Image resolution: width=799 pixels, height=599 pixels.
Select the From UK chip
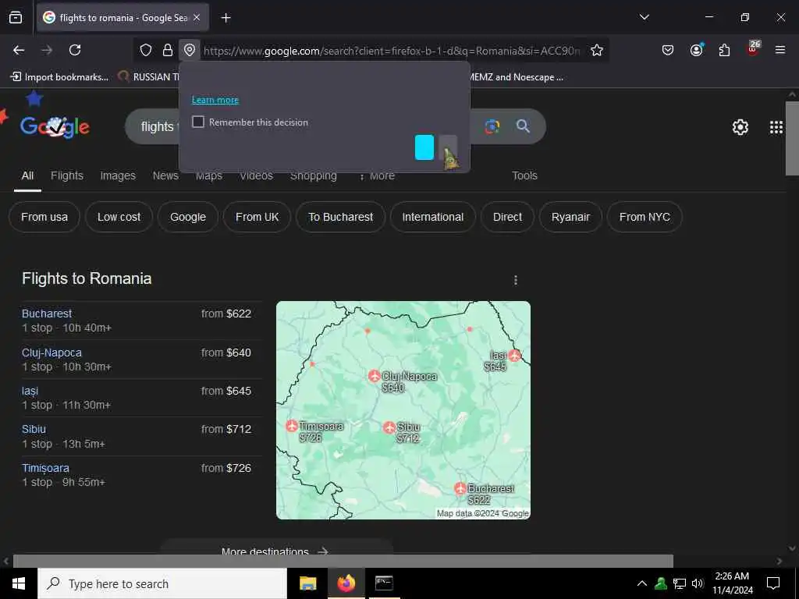pyautogui.click(x=257, y=217)
